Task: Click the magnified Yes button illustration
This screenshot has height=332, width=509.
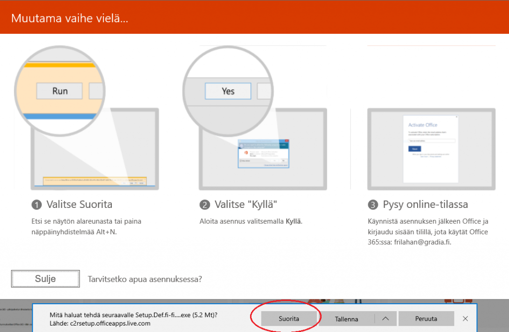Action: [x=228, y=91]
